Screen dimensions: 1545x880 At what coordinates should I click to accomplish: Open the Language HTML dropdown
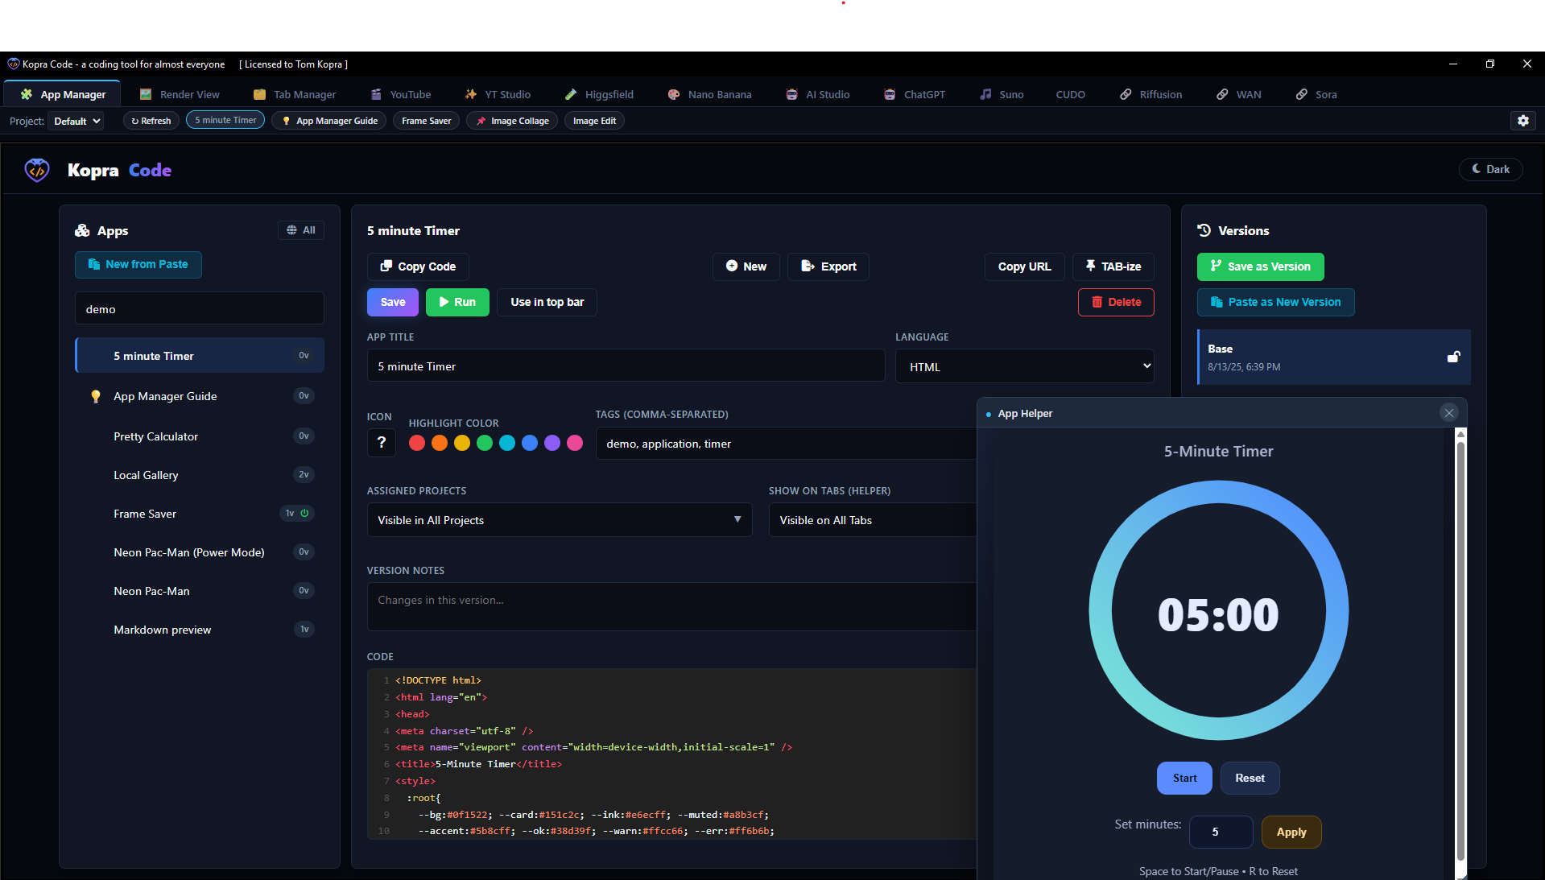(x=1023, y=366)
